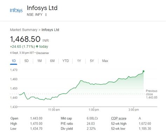Select the 5D chart range
The width and height of the screenshot is (166, 134).
(27, 61)
